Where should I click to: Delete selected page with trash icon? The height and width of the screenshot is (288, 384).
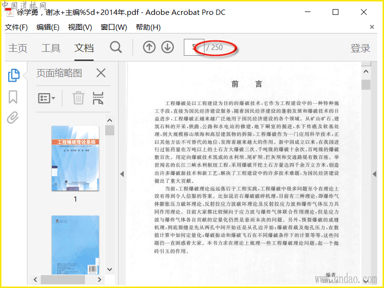[x=78, y=98]
